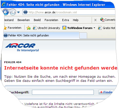
Task: Select the Fehler 404 browser tab
Action: coord(41,35)
